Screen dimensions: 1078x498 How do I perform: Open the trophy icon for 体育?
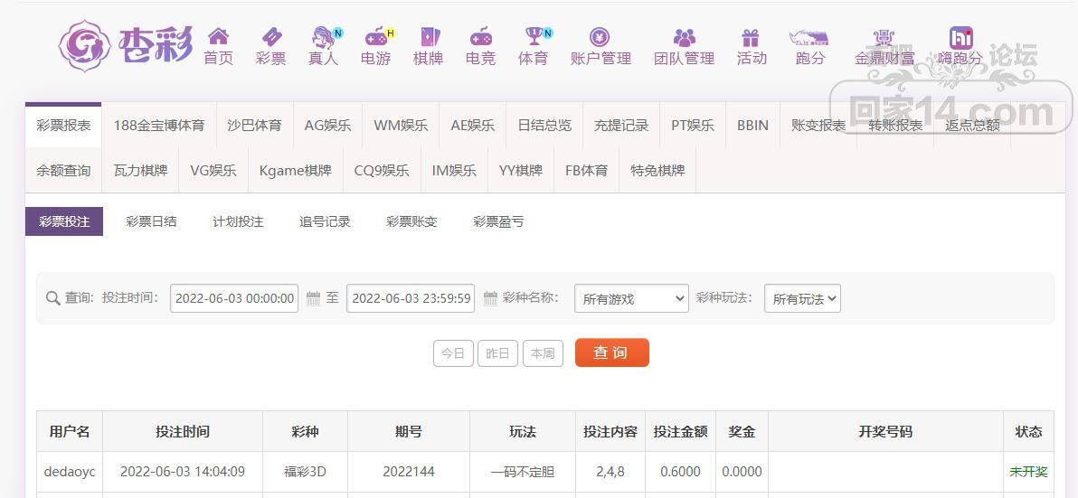point(533,37)
